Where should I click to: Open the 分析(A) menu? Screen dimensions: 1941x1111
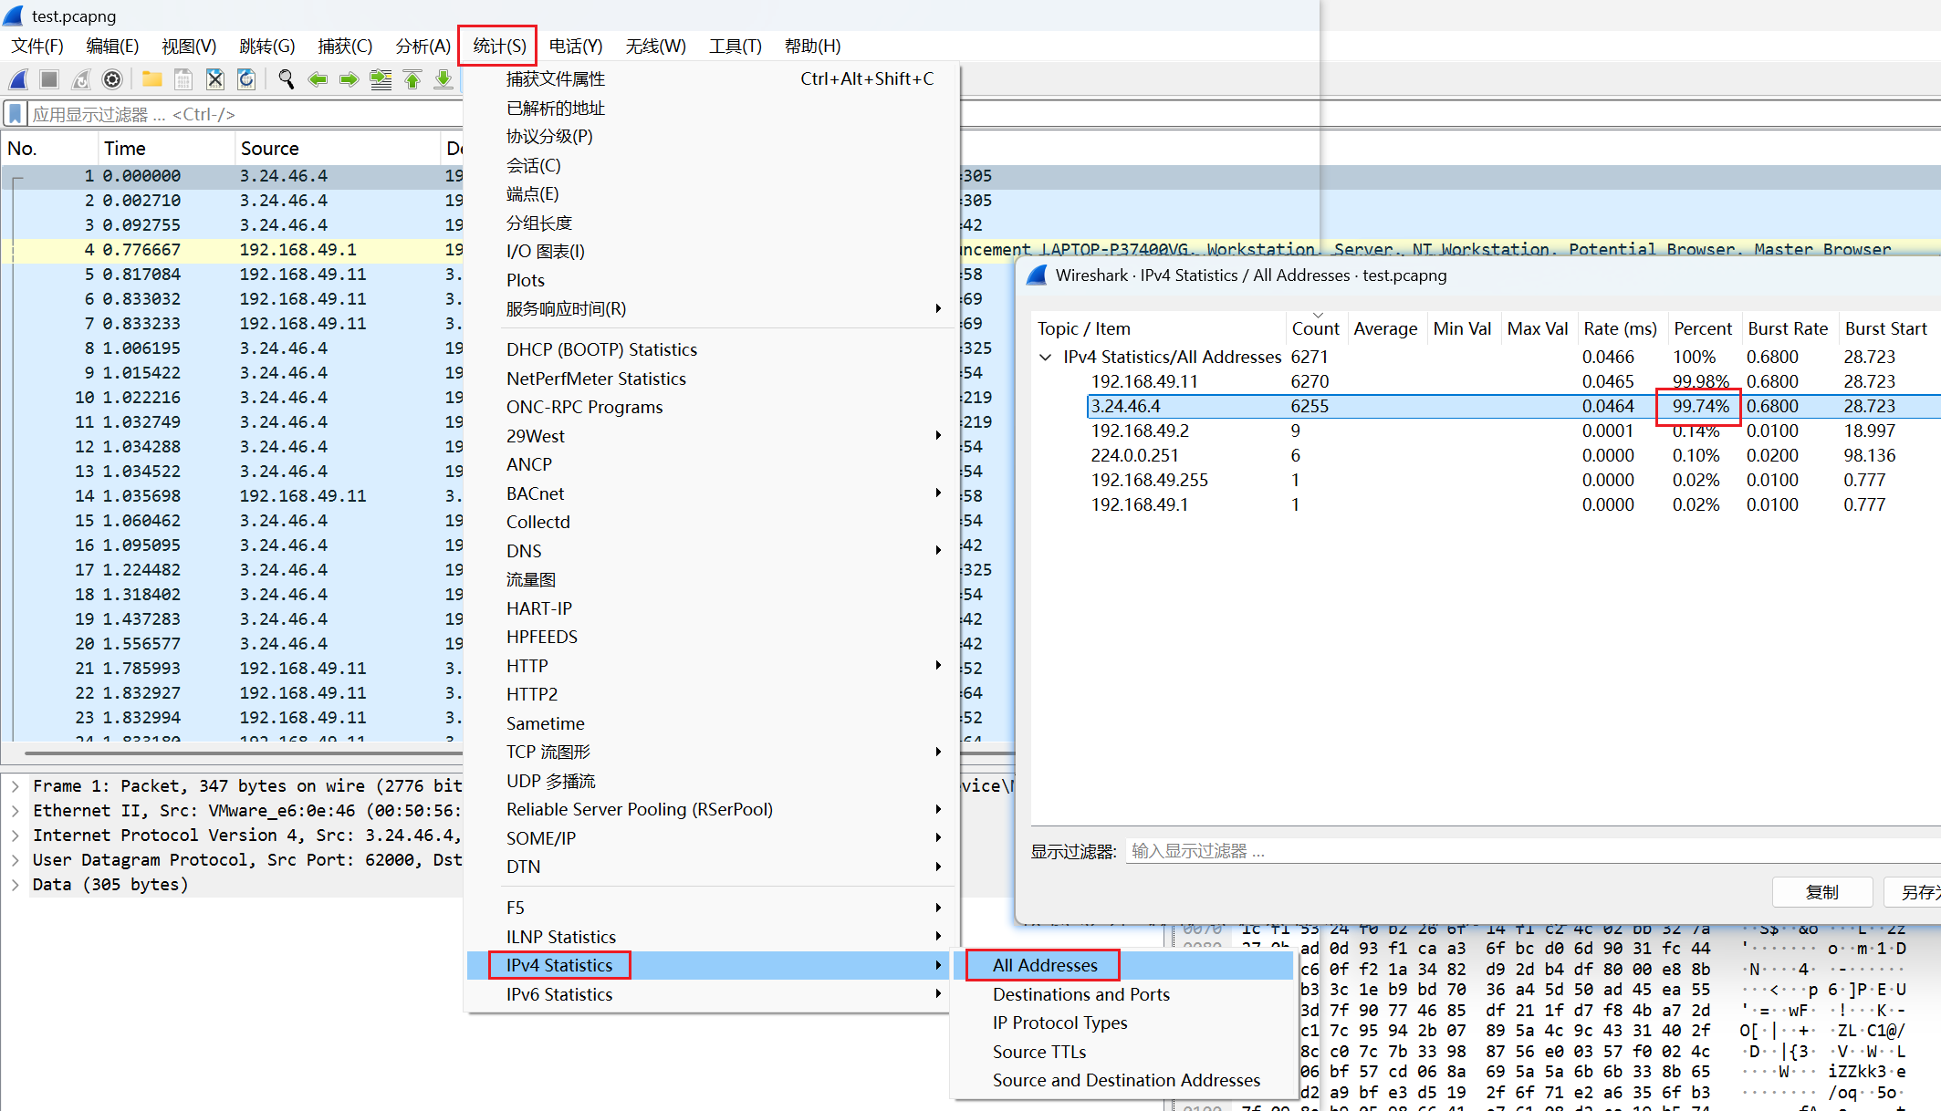[423, 46]
